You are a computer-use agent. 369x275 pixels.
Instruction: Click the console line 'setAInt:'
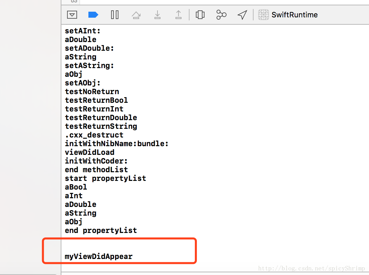pyautogui.click(x=83, y=31)
